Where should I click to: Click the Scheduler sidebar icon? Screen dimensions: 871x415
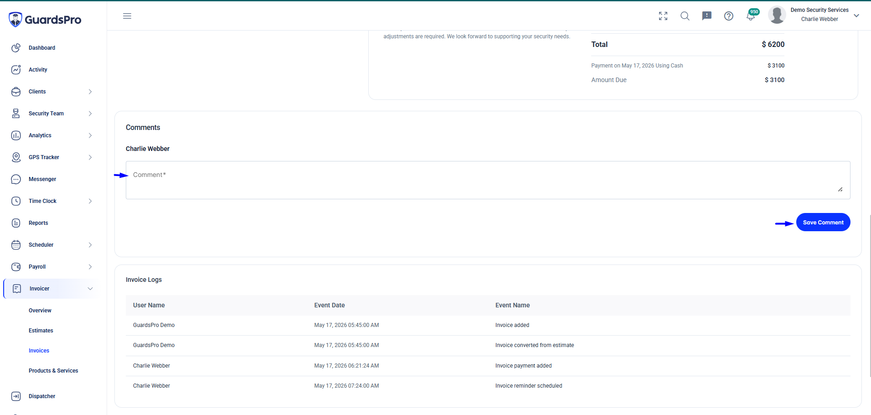[16, 245]
